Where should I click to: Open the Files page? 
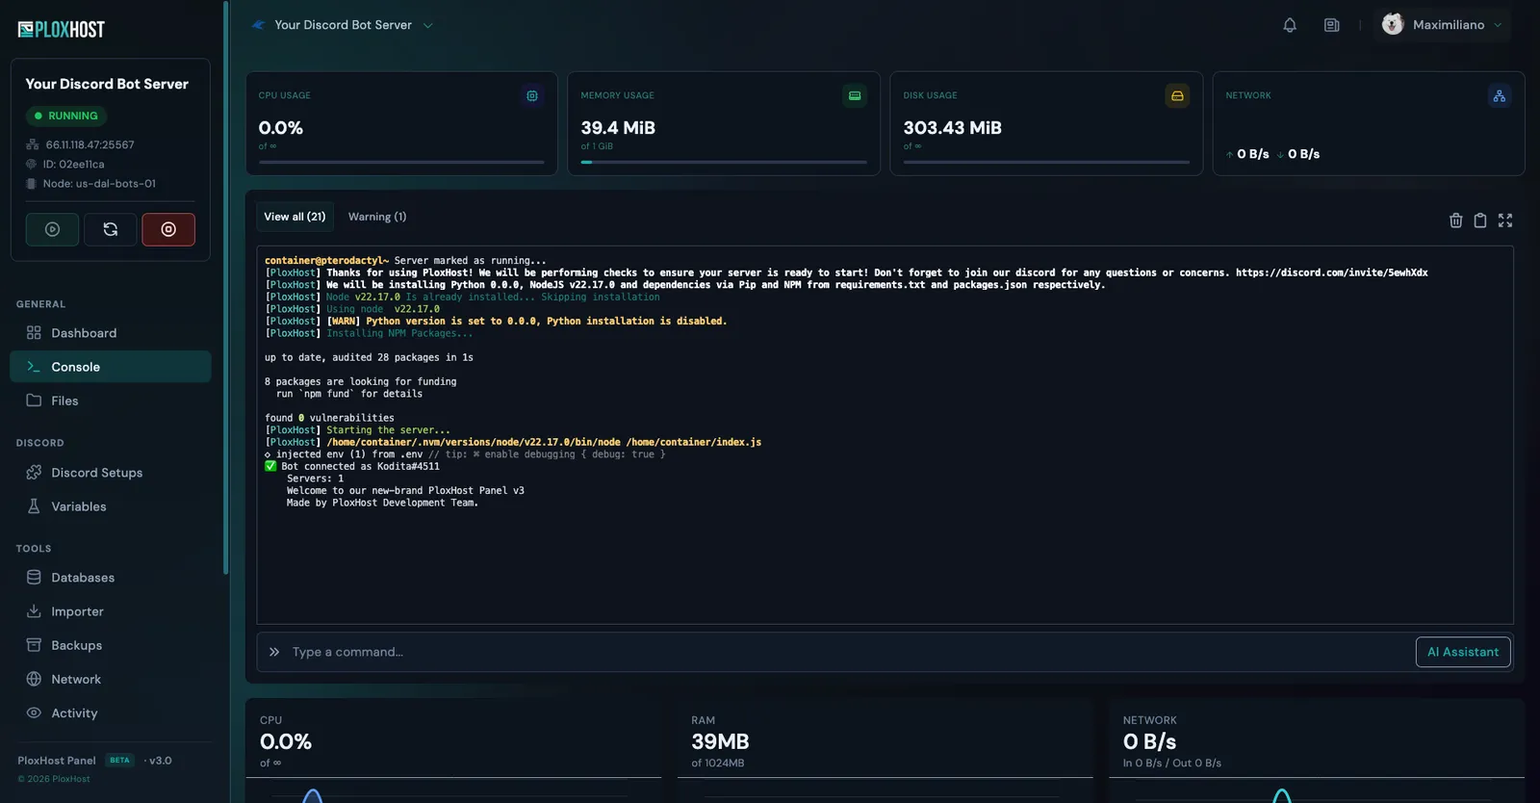point(111,401)
